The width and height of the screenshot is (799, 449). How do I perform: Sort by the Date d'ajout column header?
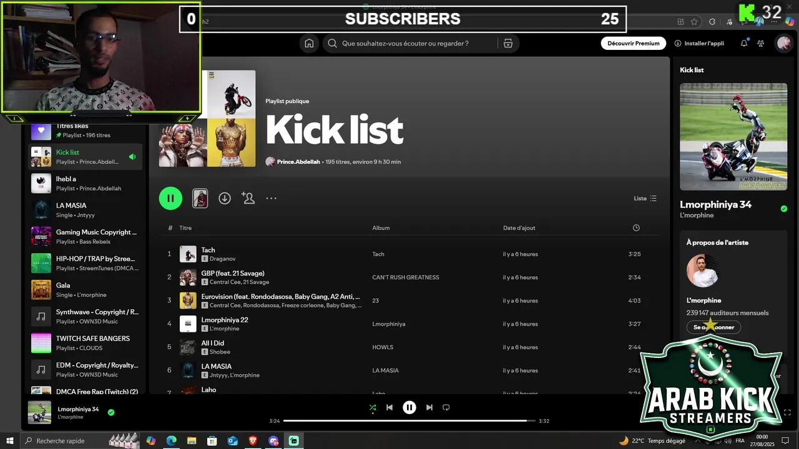(x=519, y=228)
